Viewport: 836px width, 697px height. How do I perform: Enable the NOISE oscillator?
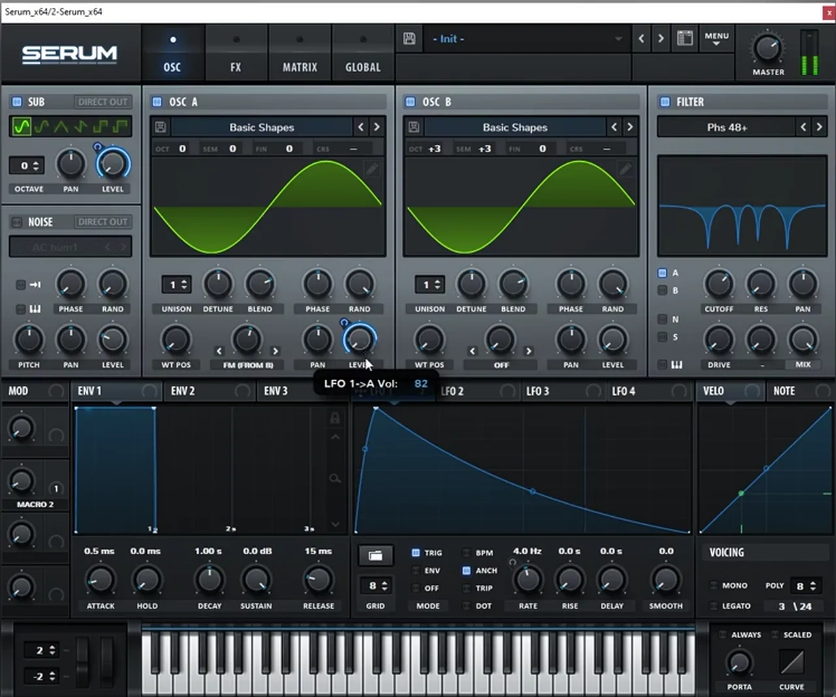[16, 222]
